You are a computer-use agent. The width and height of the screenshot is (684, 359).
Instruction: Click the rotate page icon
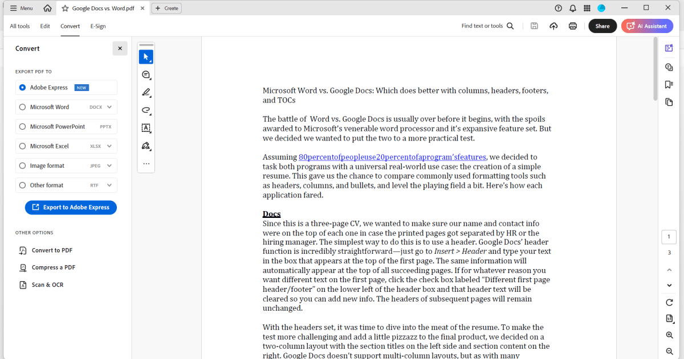tap(669, 302)
